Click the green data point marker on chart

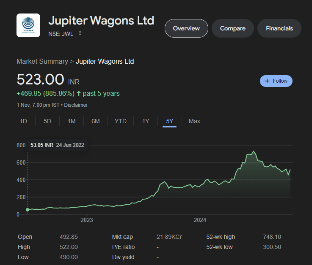28,210
